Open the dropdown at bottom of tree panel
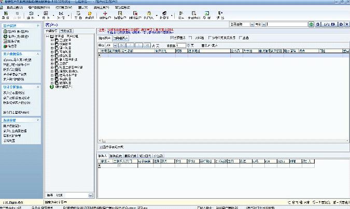 pos(91,195)
